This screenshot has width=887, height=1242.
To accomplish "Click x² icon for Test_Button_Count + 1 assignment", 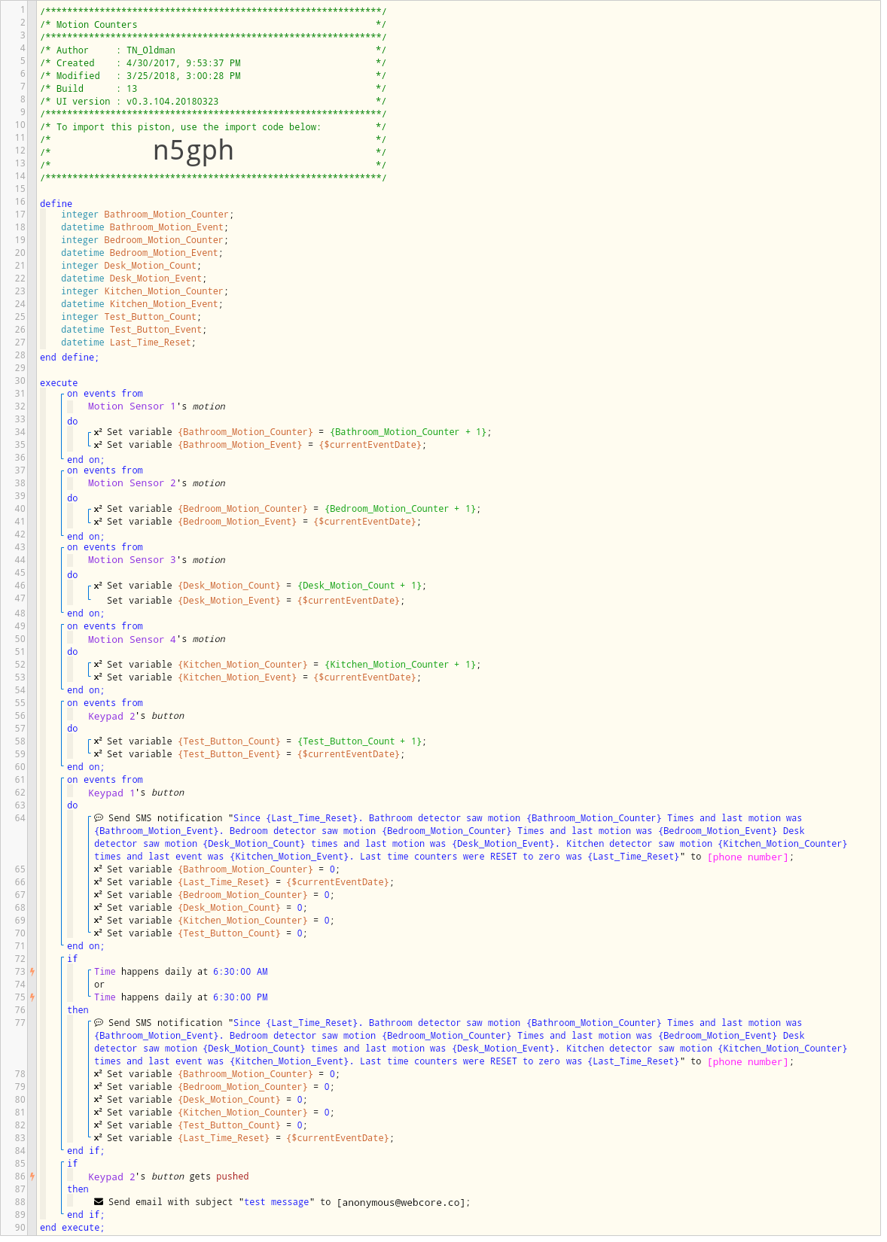I will (98, 741).
